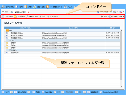Click ファイル追加 in the command bar
This screenshot has width=126, height=95.
point(7,16)
